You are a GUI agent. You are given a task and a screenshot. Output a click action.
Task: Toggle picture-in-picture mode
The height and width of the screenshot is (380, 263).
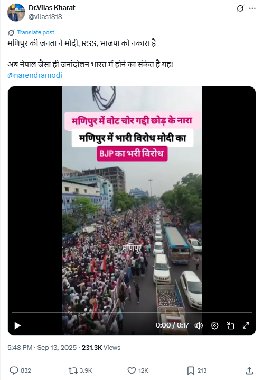[230, 325]
